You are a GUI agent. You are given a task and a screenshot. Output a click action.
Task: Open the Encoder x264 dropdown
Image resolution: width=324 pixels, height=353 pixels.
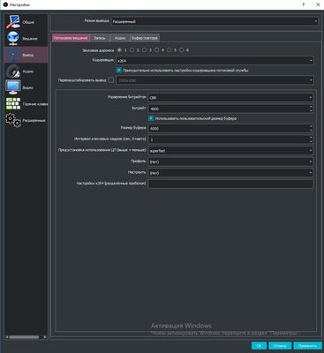pos(215,61)
